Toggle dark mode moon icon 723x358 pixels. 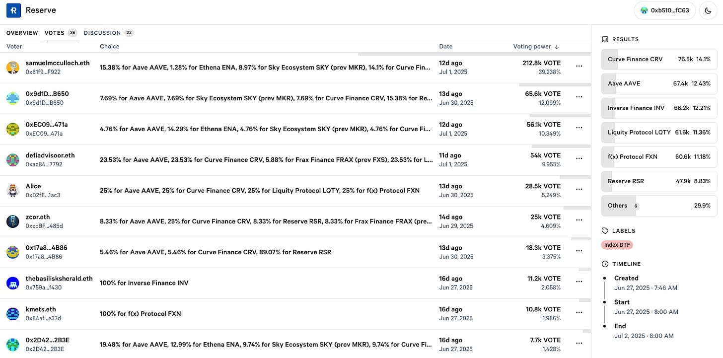pos(707,10)
